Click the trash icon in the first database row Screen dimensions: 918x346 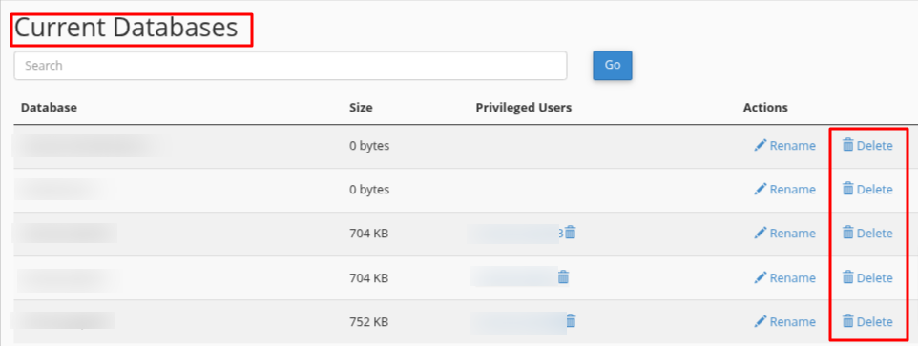pos(847,145)
